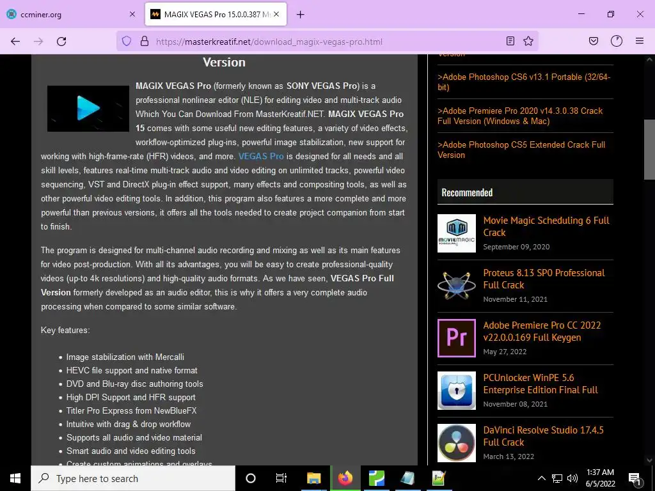Open the green chart notepad taskbar icon
The width and height of the screenshot is (655, 491).
tap(439, 478)
